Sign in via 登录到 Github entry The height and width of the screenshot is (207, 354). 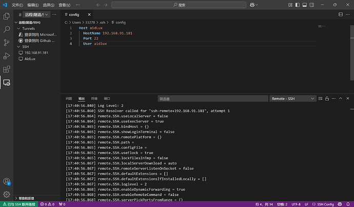click(x=37, y=41)
